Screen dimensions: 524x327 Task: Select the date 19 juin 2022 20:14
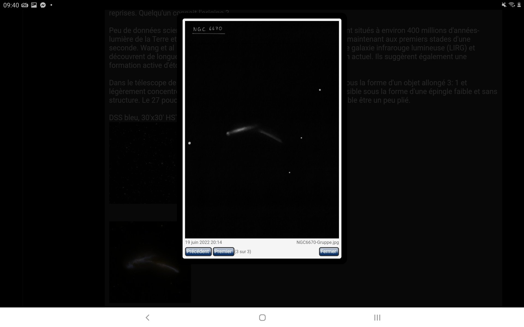click(x=203, y=242)
